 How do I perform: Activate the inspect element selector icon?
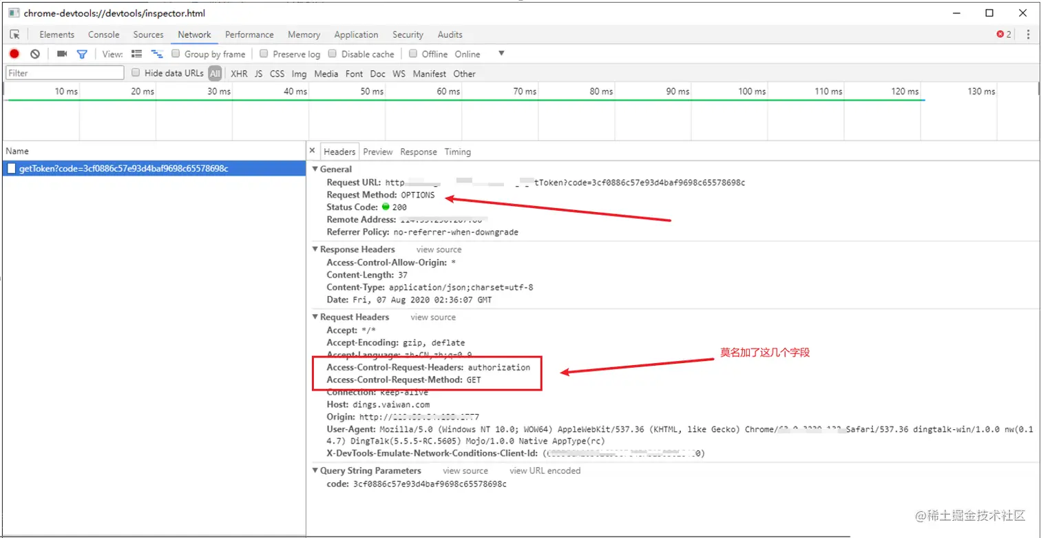coord(15,34)
